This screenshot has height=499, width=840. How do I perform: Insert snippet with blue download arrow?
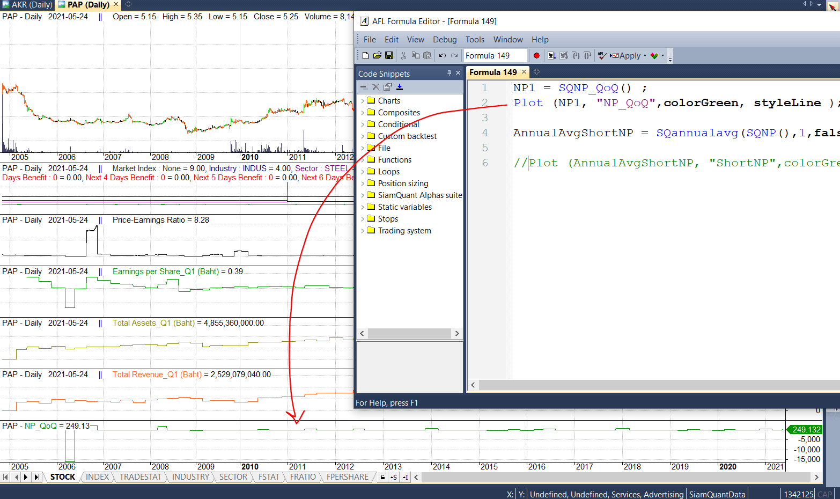coord(400,87)
